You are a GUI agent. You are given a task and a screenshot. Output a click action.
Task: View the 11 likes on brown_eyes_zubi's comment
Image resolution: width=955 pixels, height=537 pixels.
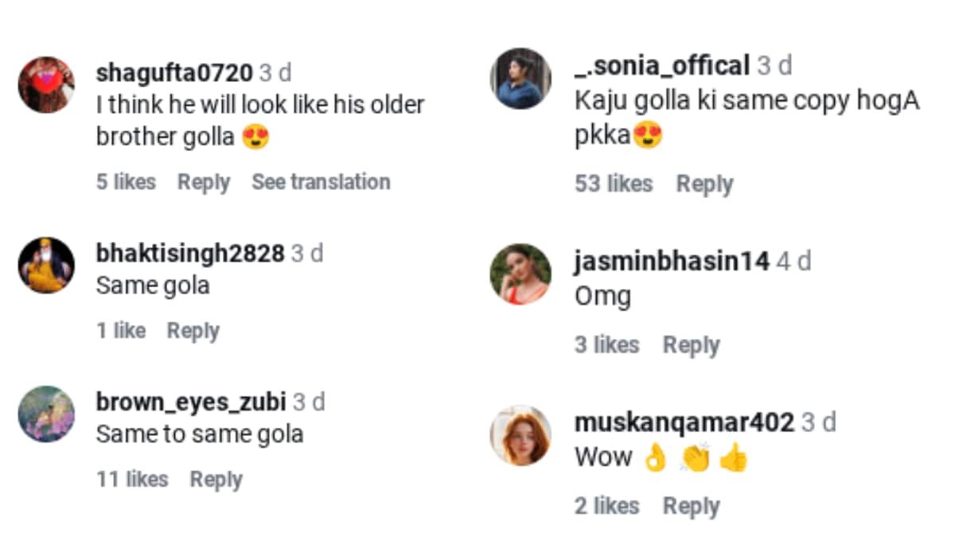click(x=131, y=479)
